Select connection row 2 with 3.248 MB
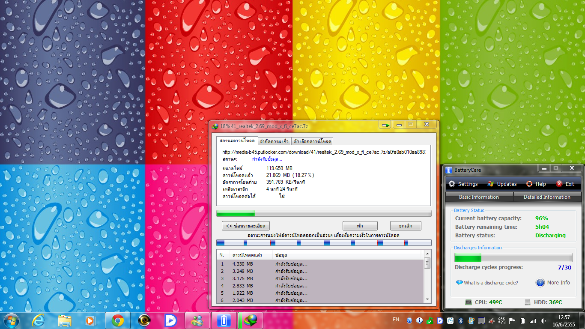The image size is (585, 329). 320,271
